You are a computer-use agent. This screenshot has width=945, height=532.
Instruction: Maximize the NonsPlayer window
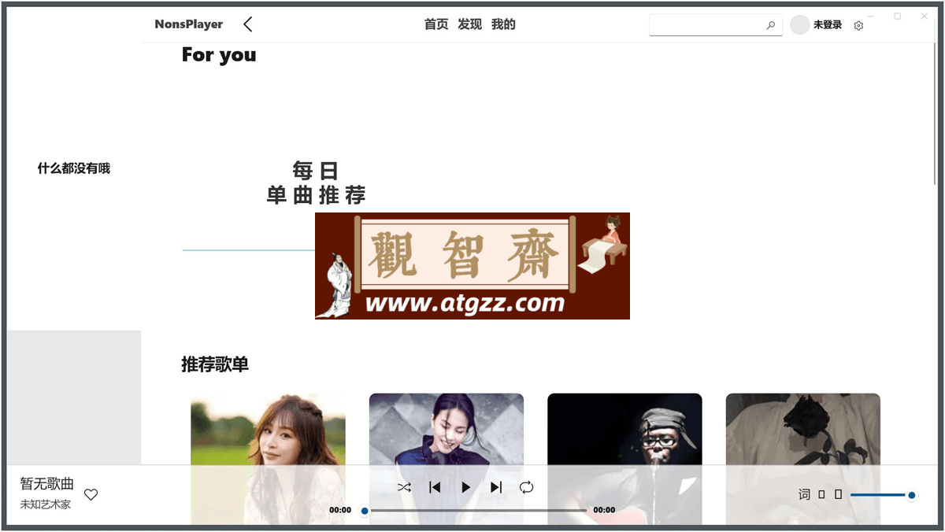point(898,16)
